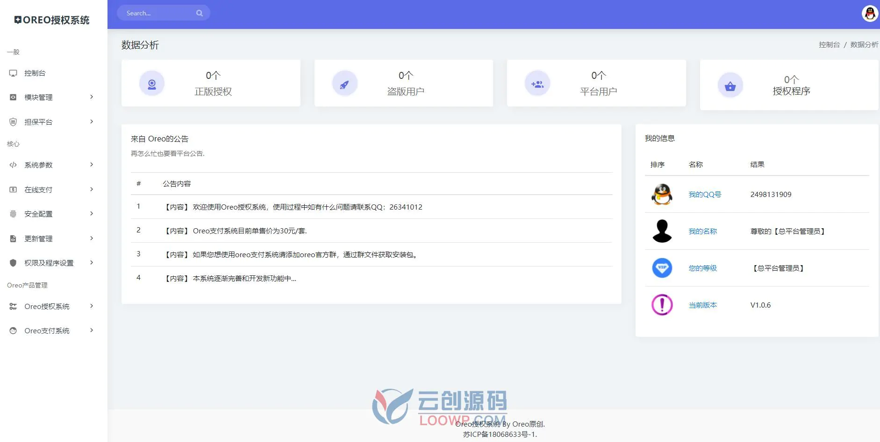
Task: Click the 平台用户 label
Action: coord(599,92)
